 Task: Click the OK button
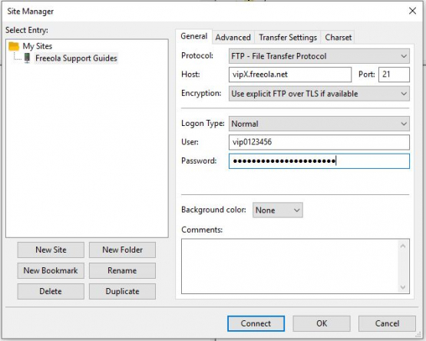pos(322,323)
